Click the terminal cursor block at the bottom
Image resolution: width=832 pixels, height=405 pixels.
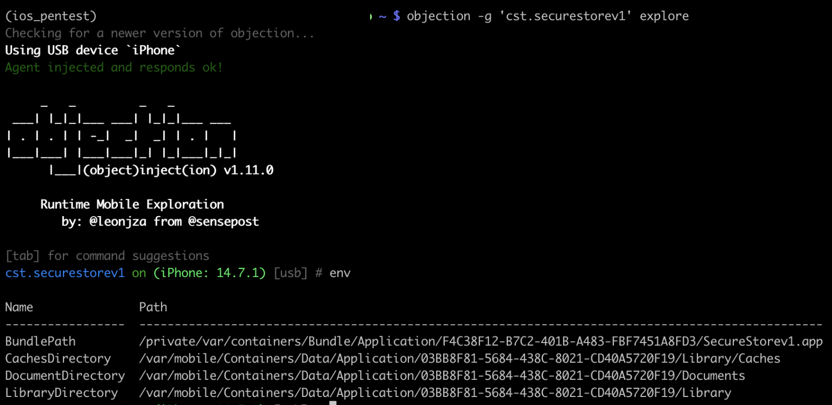(333, 403)
